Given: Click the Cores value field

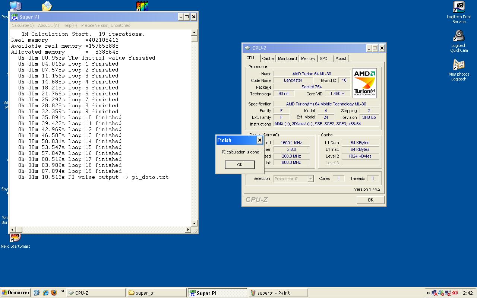Looking at the screenshot, I should coord(338,178).
